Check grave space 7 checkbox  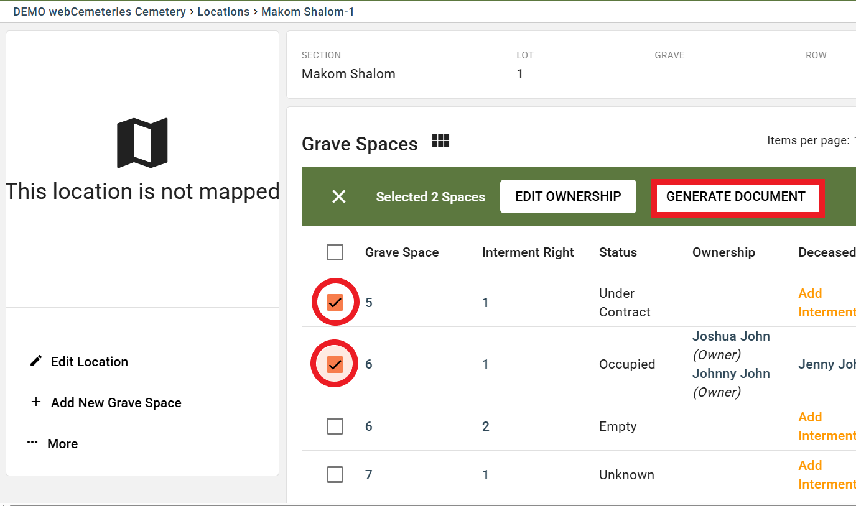[335, 475]
